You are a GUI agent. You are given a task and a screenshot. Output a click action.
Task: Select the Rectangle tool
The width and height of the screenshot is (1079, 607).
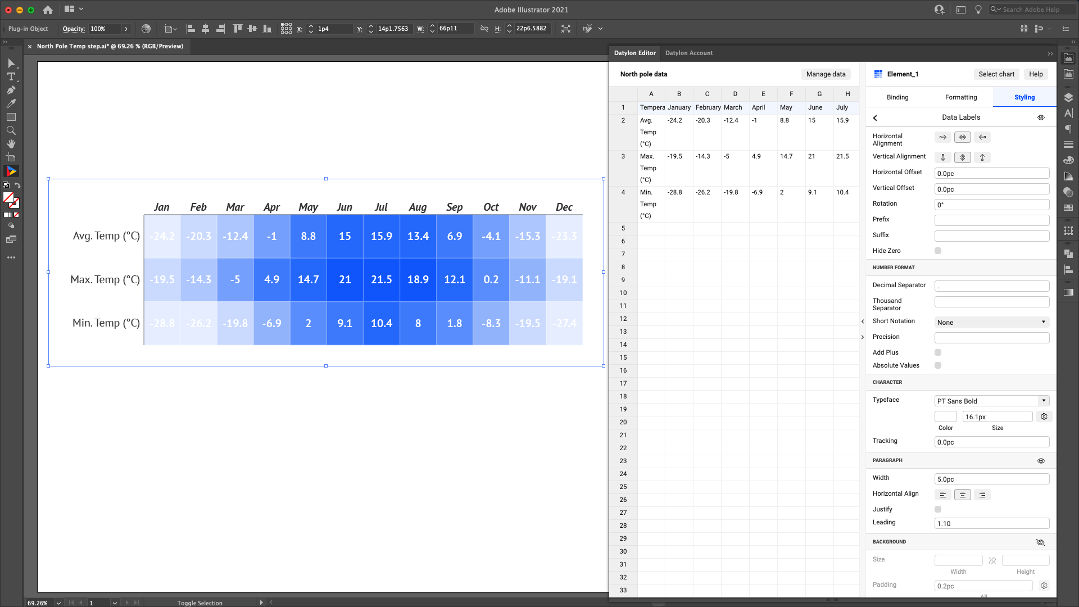tap(11, 117)
